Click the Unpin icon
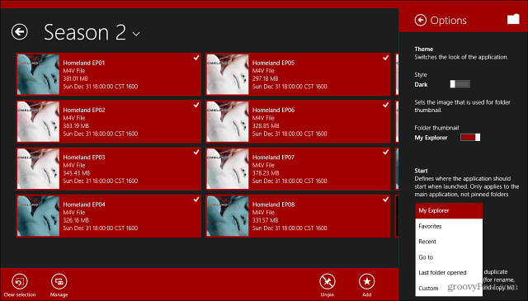 tap(328, 281)
